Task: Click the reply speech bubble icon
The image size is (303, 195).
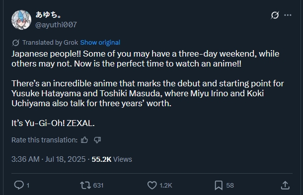Action: click(x=19, y=185)
